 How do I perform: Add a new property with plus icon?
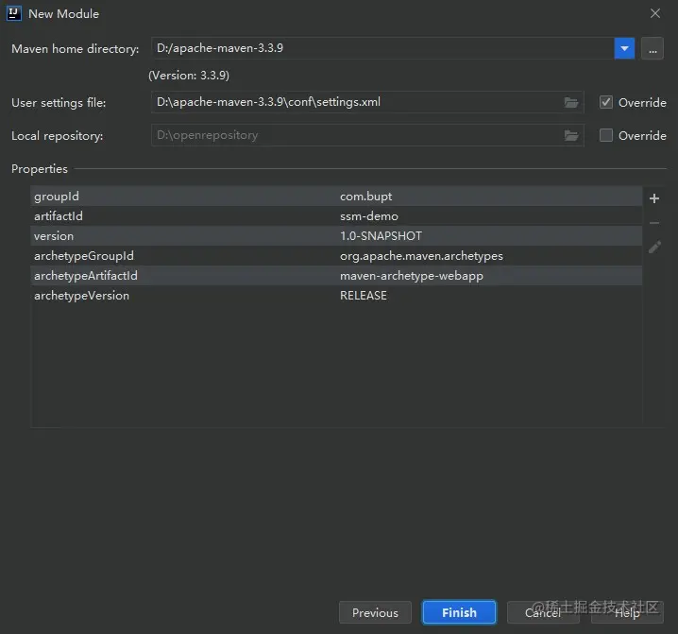coord(654,198)
